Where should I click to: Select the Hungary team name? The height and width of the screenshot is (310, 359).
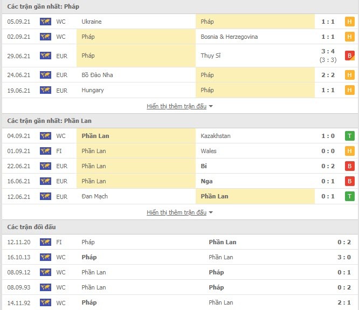point(93,90)
